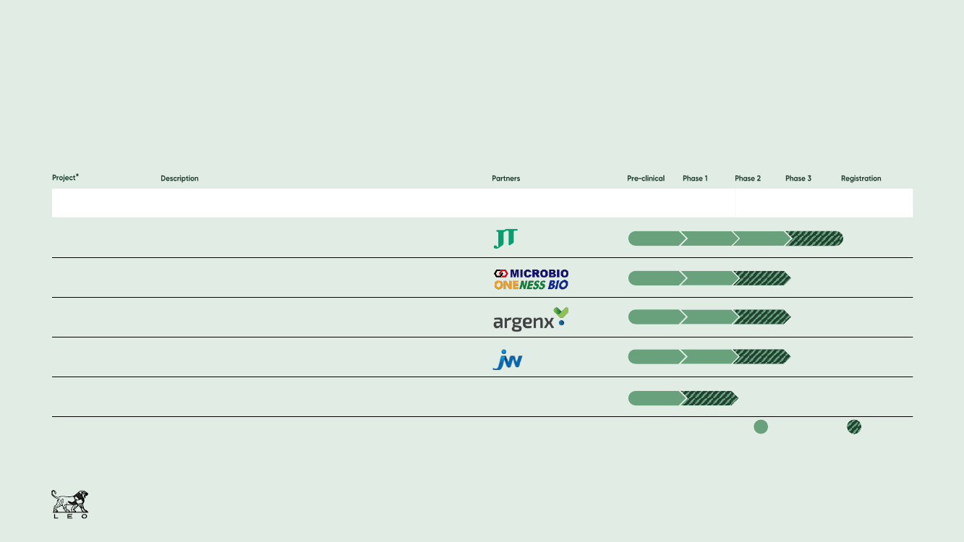Image resolution: width=964 pixels, height=542 pixels.
Task: Select the Phase 1 column header
Action: click(x=695, y=178)
